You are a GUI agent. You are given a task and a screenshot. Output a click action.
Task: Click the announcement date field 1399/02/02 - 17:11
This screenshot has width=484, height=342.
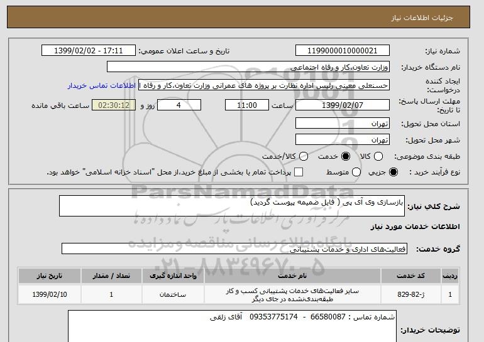[x=89, y=51]
